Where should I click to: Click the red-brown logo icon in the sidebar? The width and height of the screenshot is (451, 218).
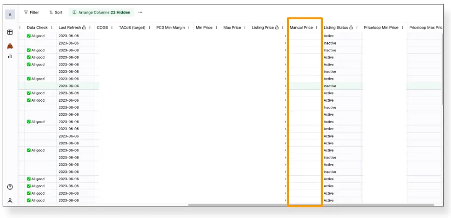10,46
